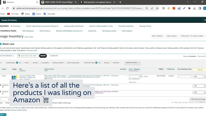Open Listing quality dashboard link
Screen dimensions: 206x116
(74, 26)
